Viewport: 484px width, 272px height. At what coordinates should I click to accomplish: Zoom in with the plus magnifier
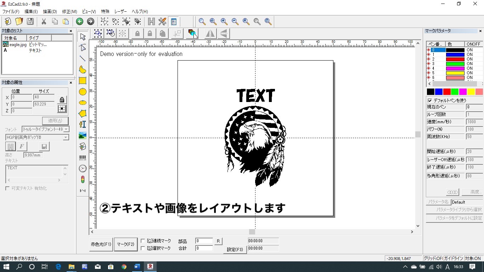[x=224, y=22]
